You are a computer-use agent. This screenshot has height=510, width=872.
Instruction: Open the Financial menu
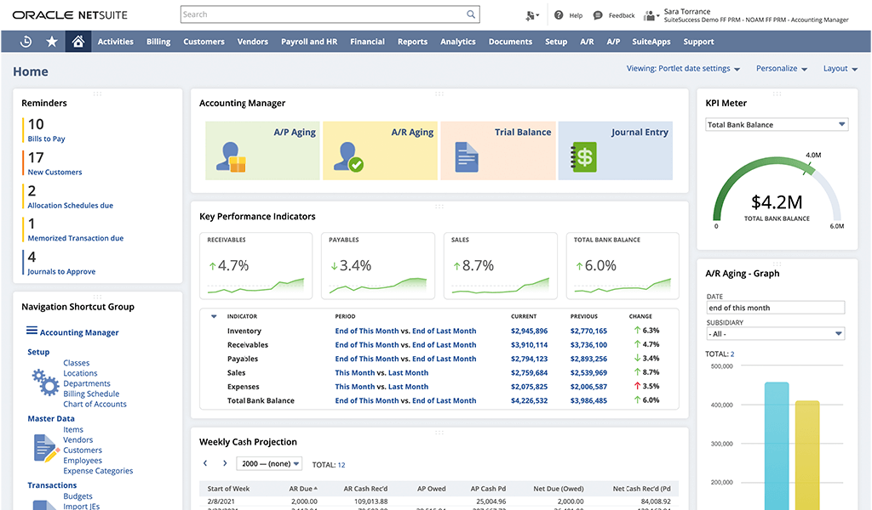click(x=367, y=41)
